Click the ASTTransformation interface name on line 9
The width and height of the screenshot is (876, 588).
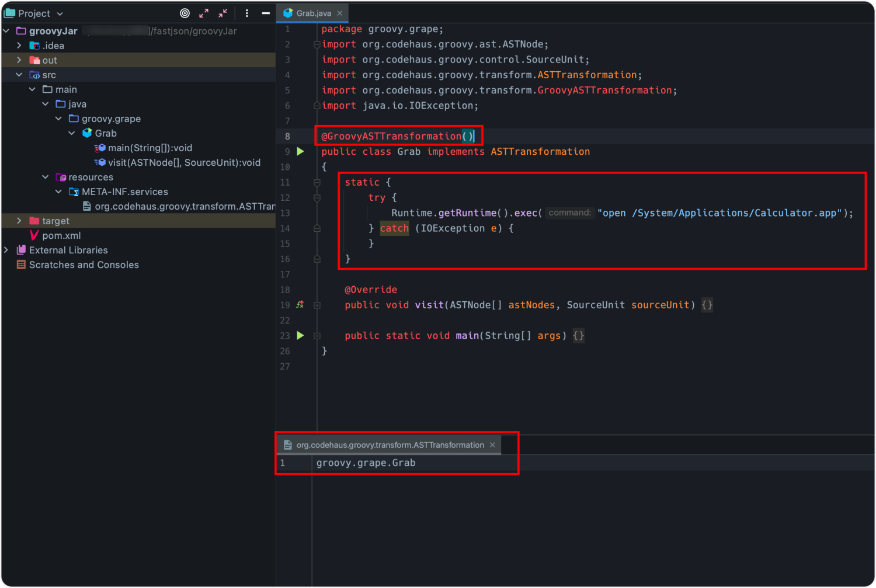(x=540, y=152)
